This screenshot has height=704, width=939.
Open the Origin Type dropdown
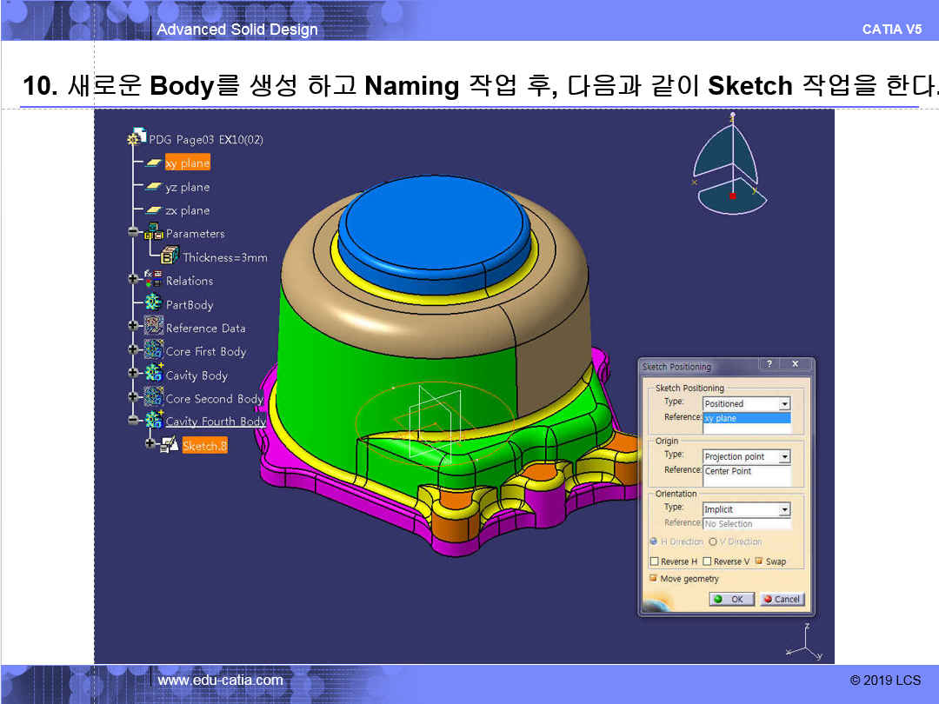click(x=784, y=457)
